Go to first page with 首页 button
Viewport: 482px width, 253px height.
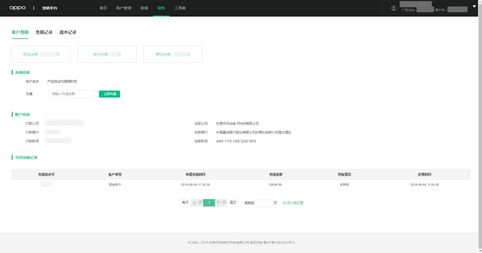[x=185, y=203]
